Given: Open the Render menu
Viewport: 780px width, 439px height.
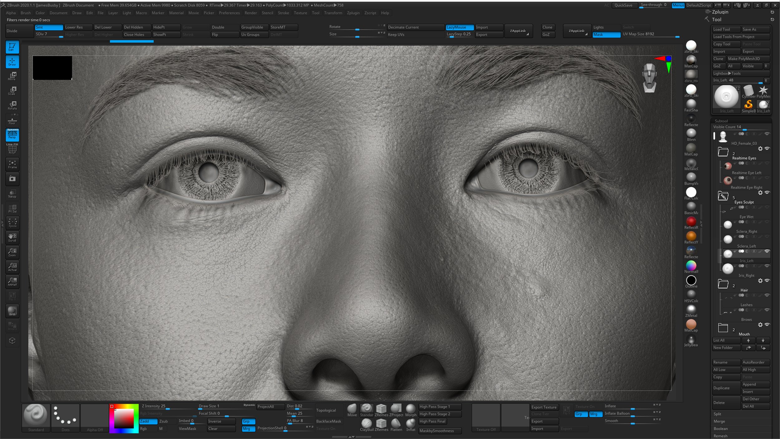Looking at the screenshot, I should coord(251,13).
